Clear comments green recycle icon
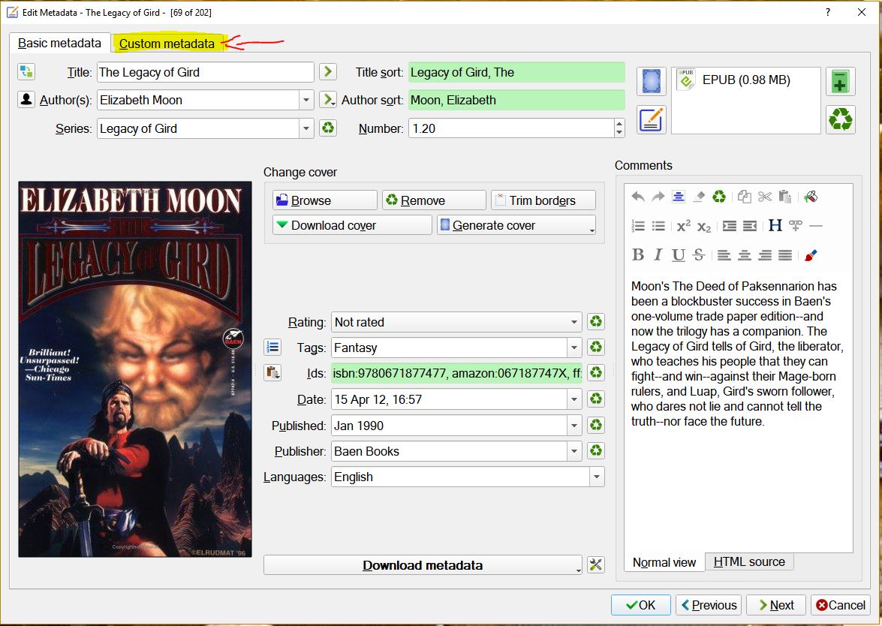 click(x=719, y=197)
